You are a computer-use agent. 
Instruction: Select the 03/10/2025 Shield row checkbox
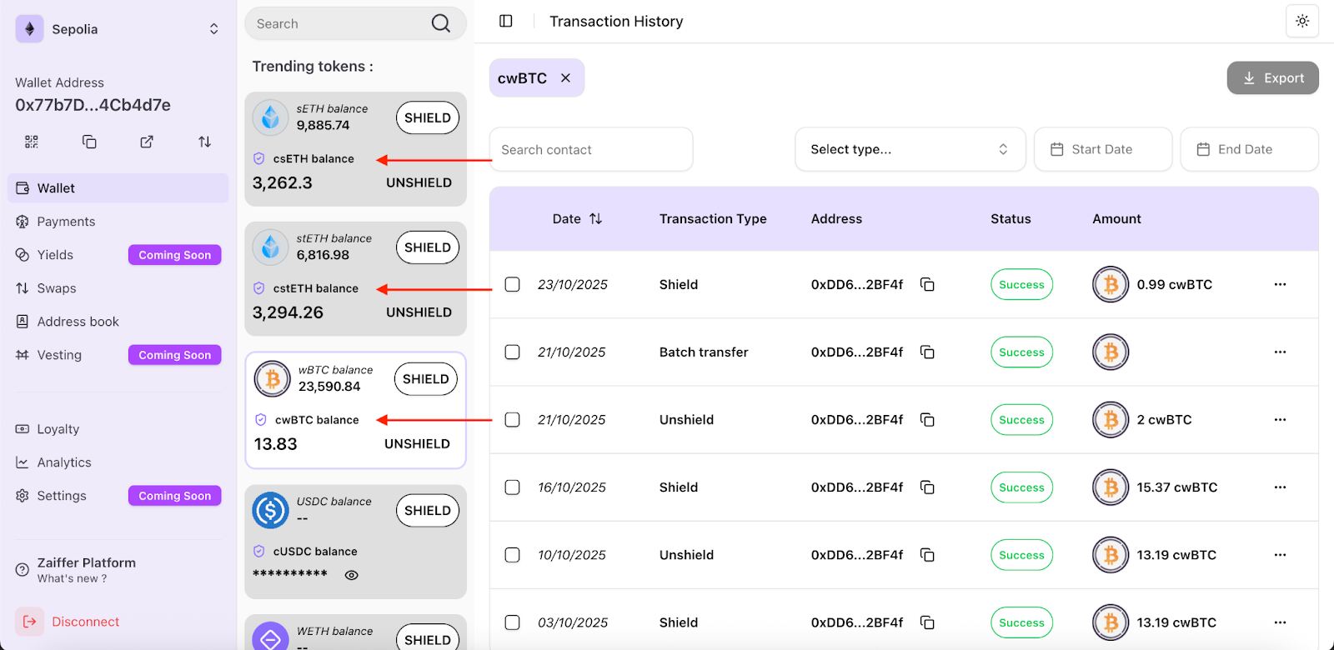pyautogui.click(x=512, y=622)
